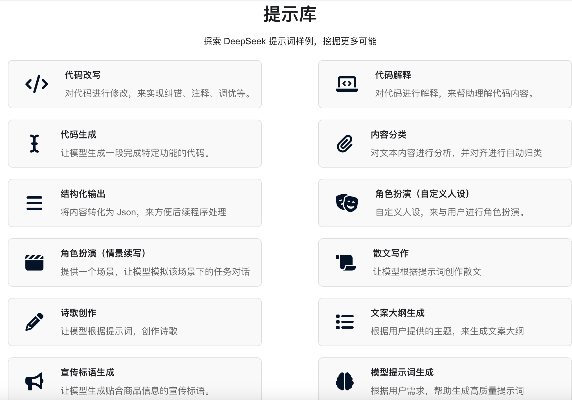
Task: Click the bulleted list icon for 文案大纲生成
Action: coord(345,322)
